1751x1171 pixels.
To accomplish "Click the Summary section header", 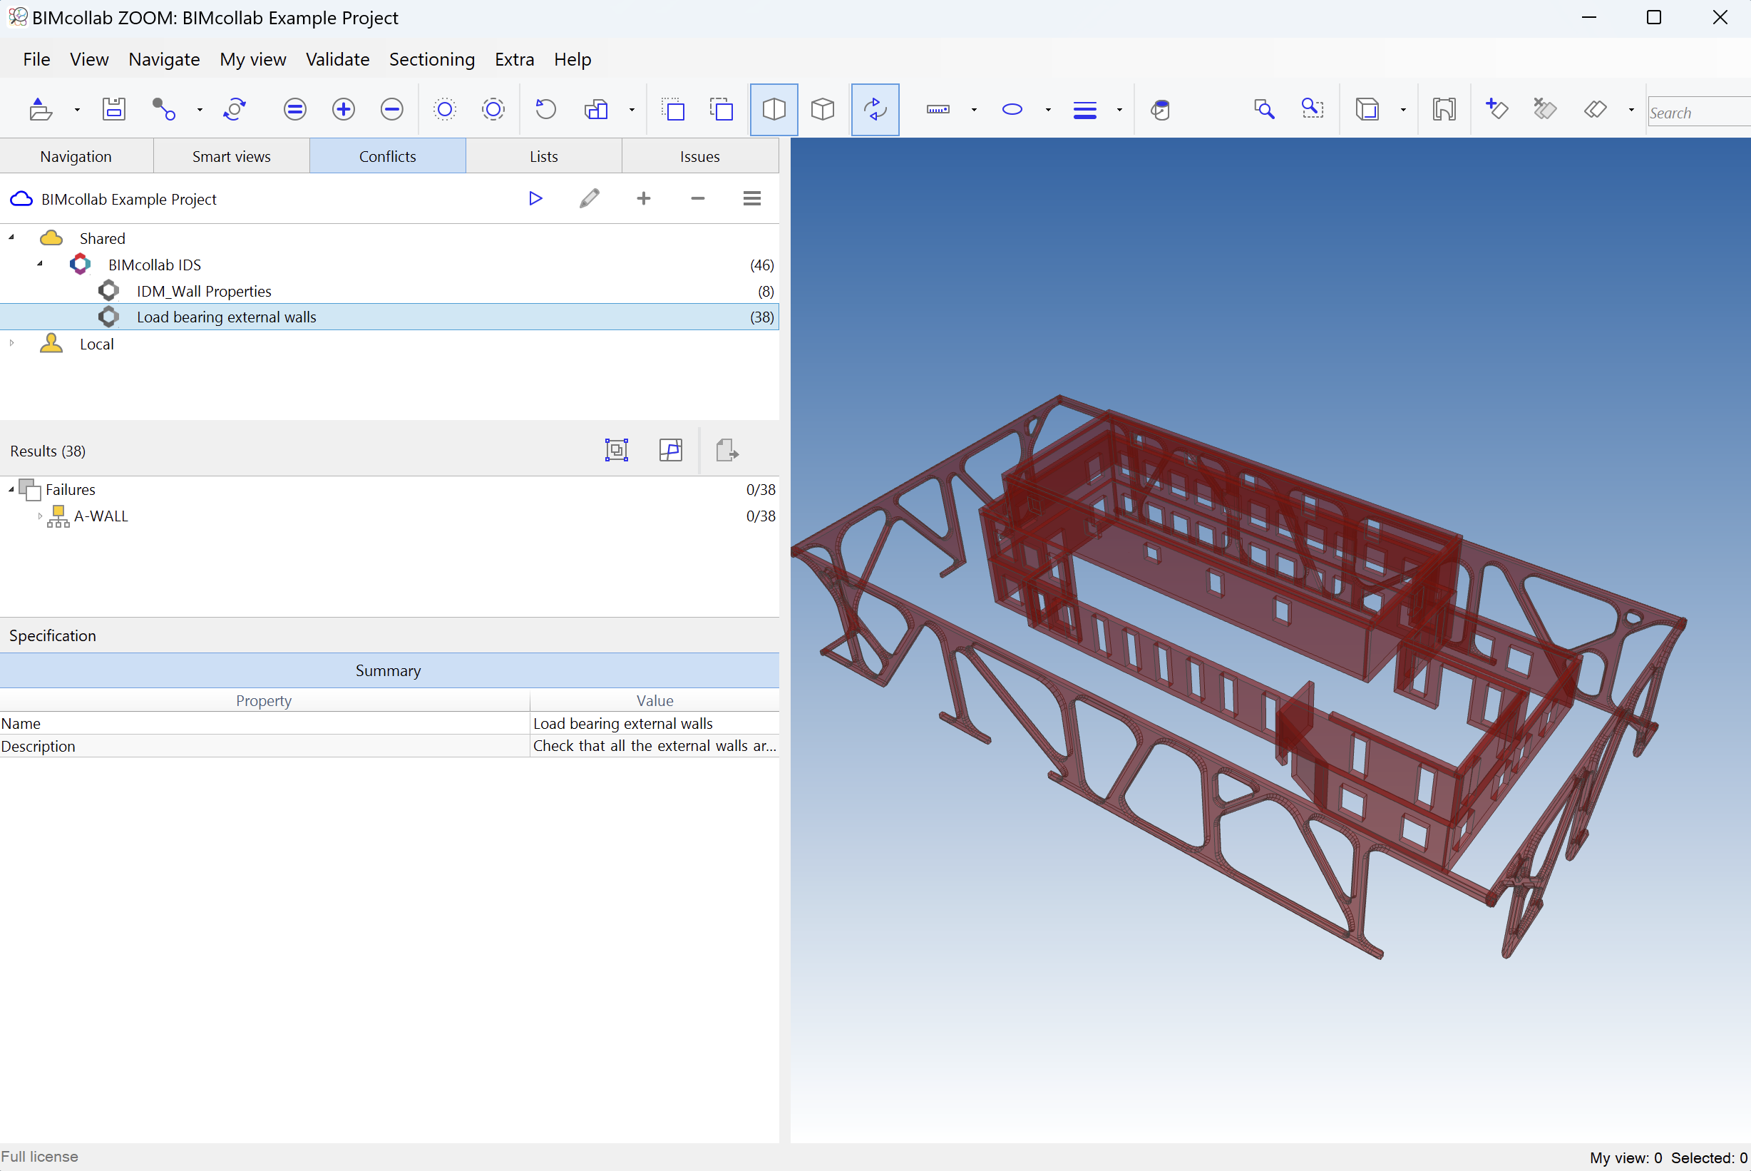I will click(x=389, y=670).
